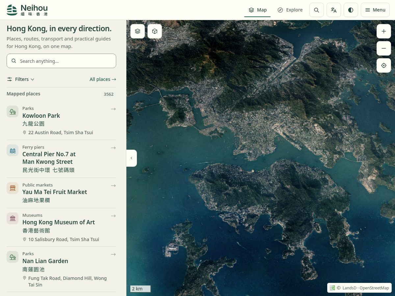Click the arrow on Central Pier No.7 row
395x296 pixels.
click(113, 148)
